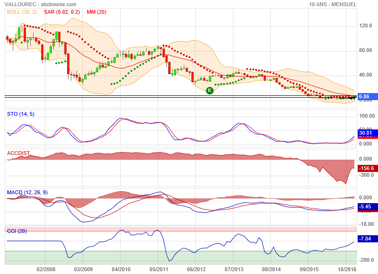The width and height of the screenshot is (378, 274).
Task: Click the 02/2008 date axis label
Action: click(46, 269)
